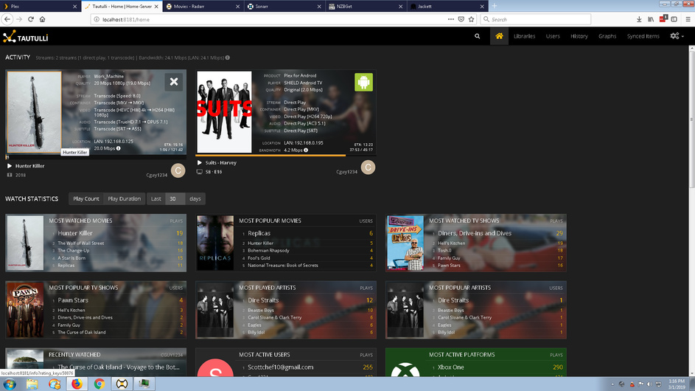Open Bohemian Rhapsody in Most Popular Movies
Screen dimensions: 695x391
coord(268,251)
